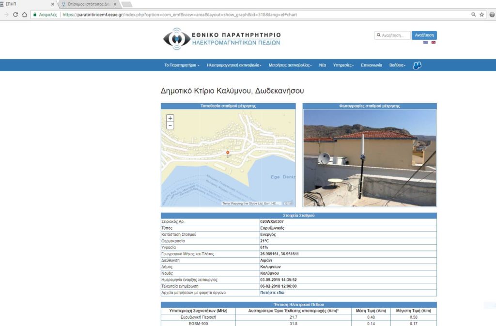Switch the site to the Greek flag language
496x326 pixels.
tap(426, 43)
